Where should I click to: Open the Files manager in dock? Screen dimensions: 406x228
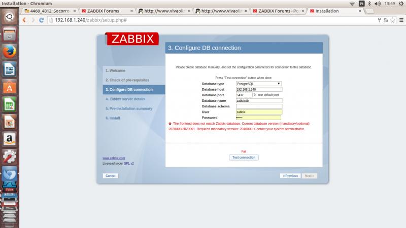[x=9, y=34]
